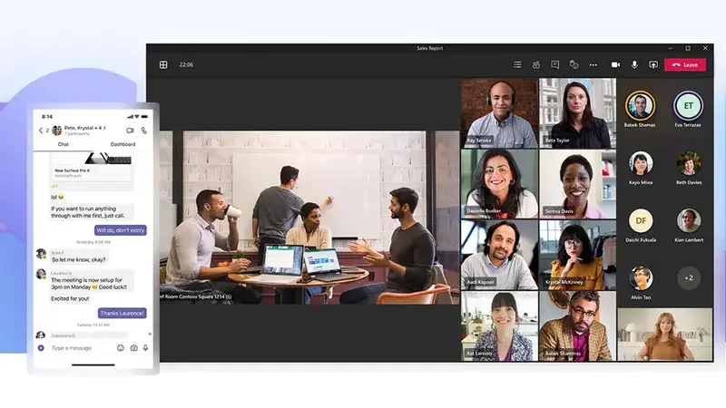Viewport: 726px width, 408px height.
Task: Click Beth Davies' avatar
Action: [689, 163]
